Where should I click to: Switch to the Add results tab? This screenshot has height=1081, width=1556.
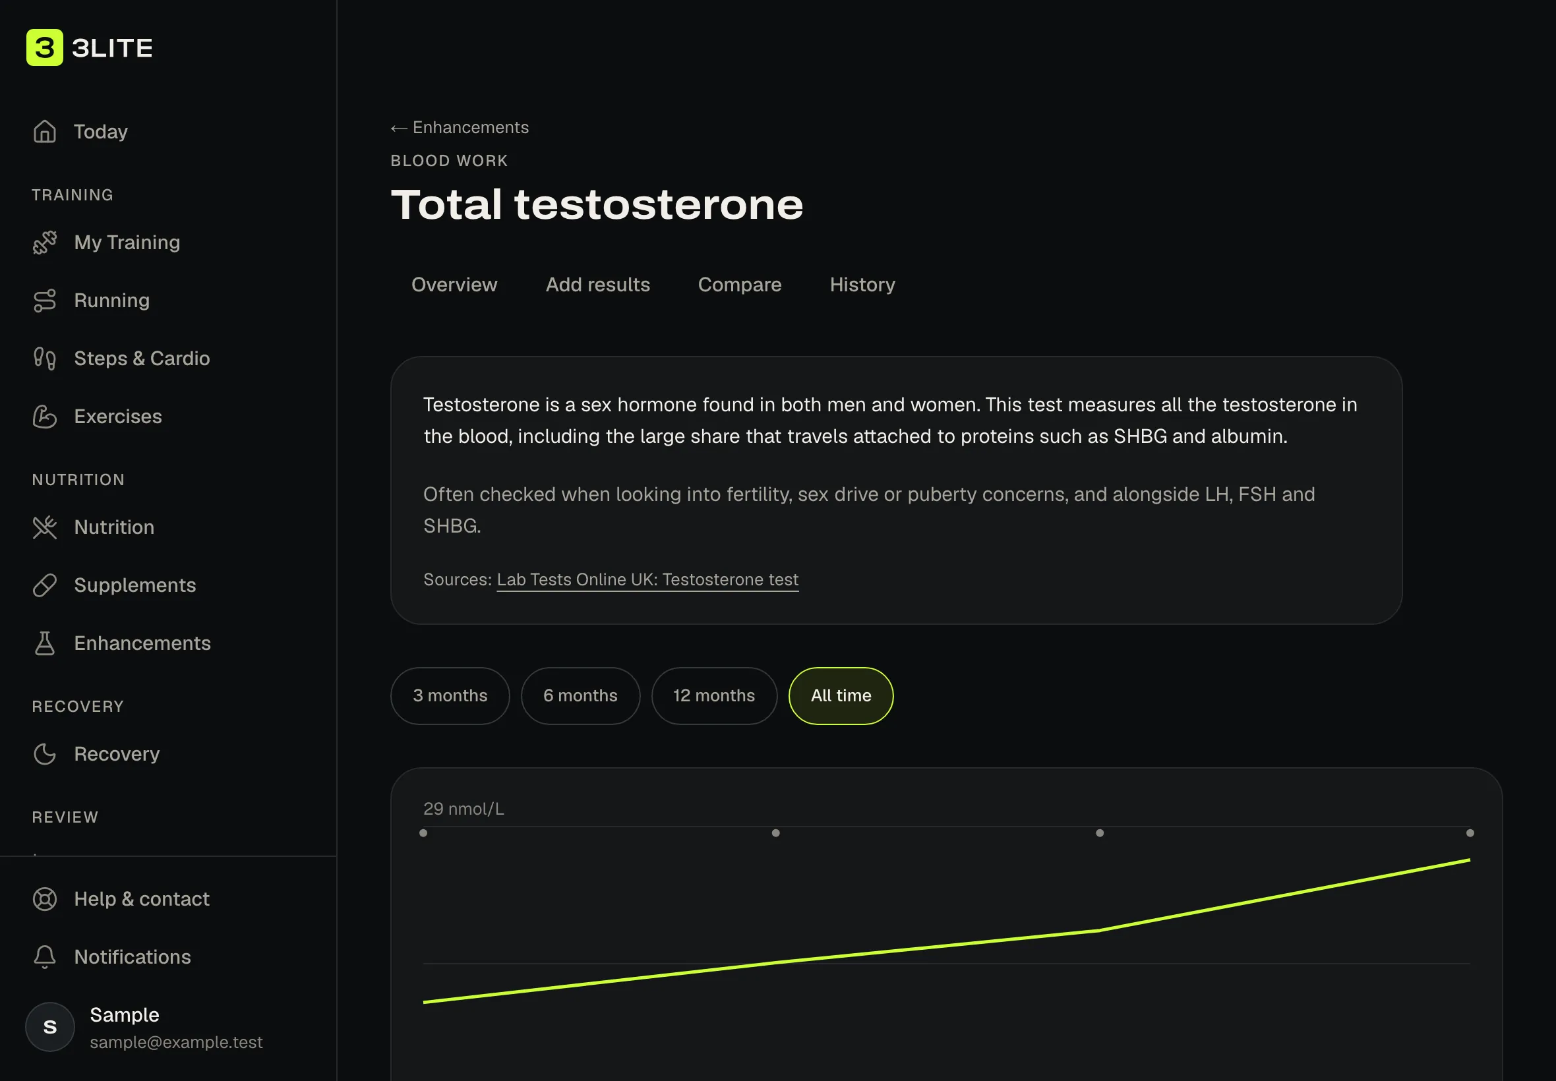[x=597, y=285]
